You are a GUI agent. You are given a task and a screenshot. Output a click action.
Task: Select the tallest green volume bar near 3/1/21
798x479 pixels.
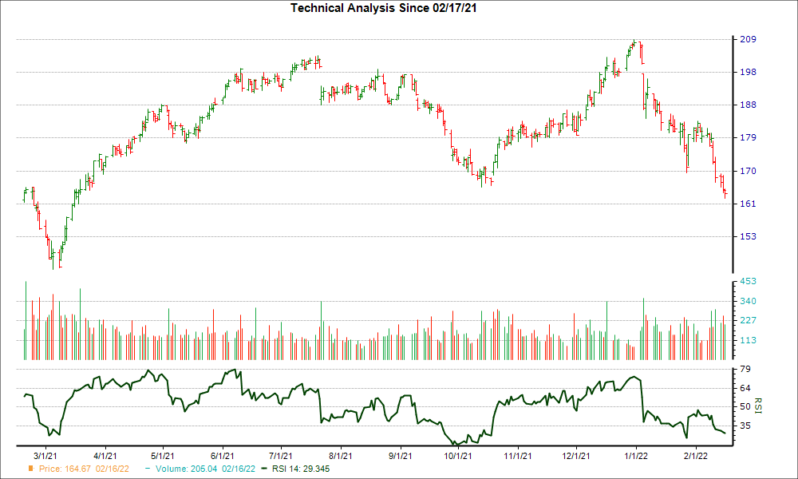(25, 319)
